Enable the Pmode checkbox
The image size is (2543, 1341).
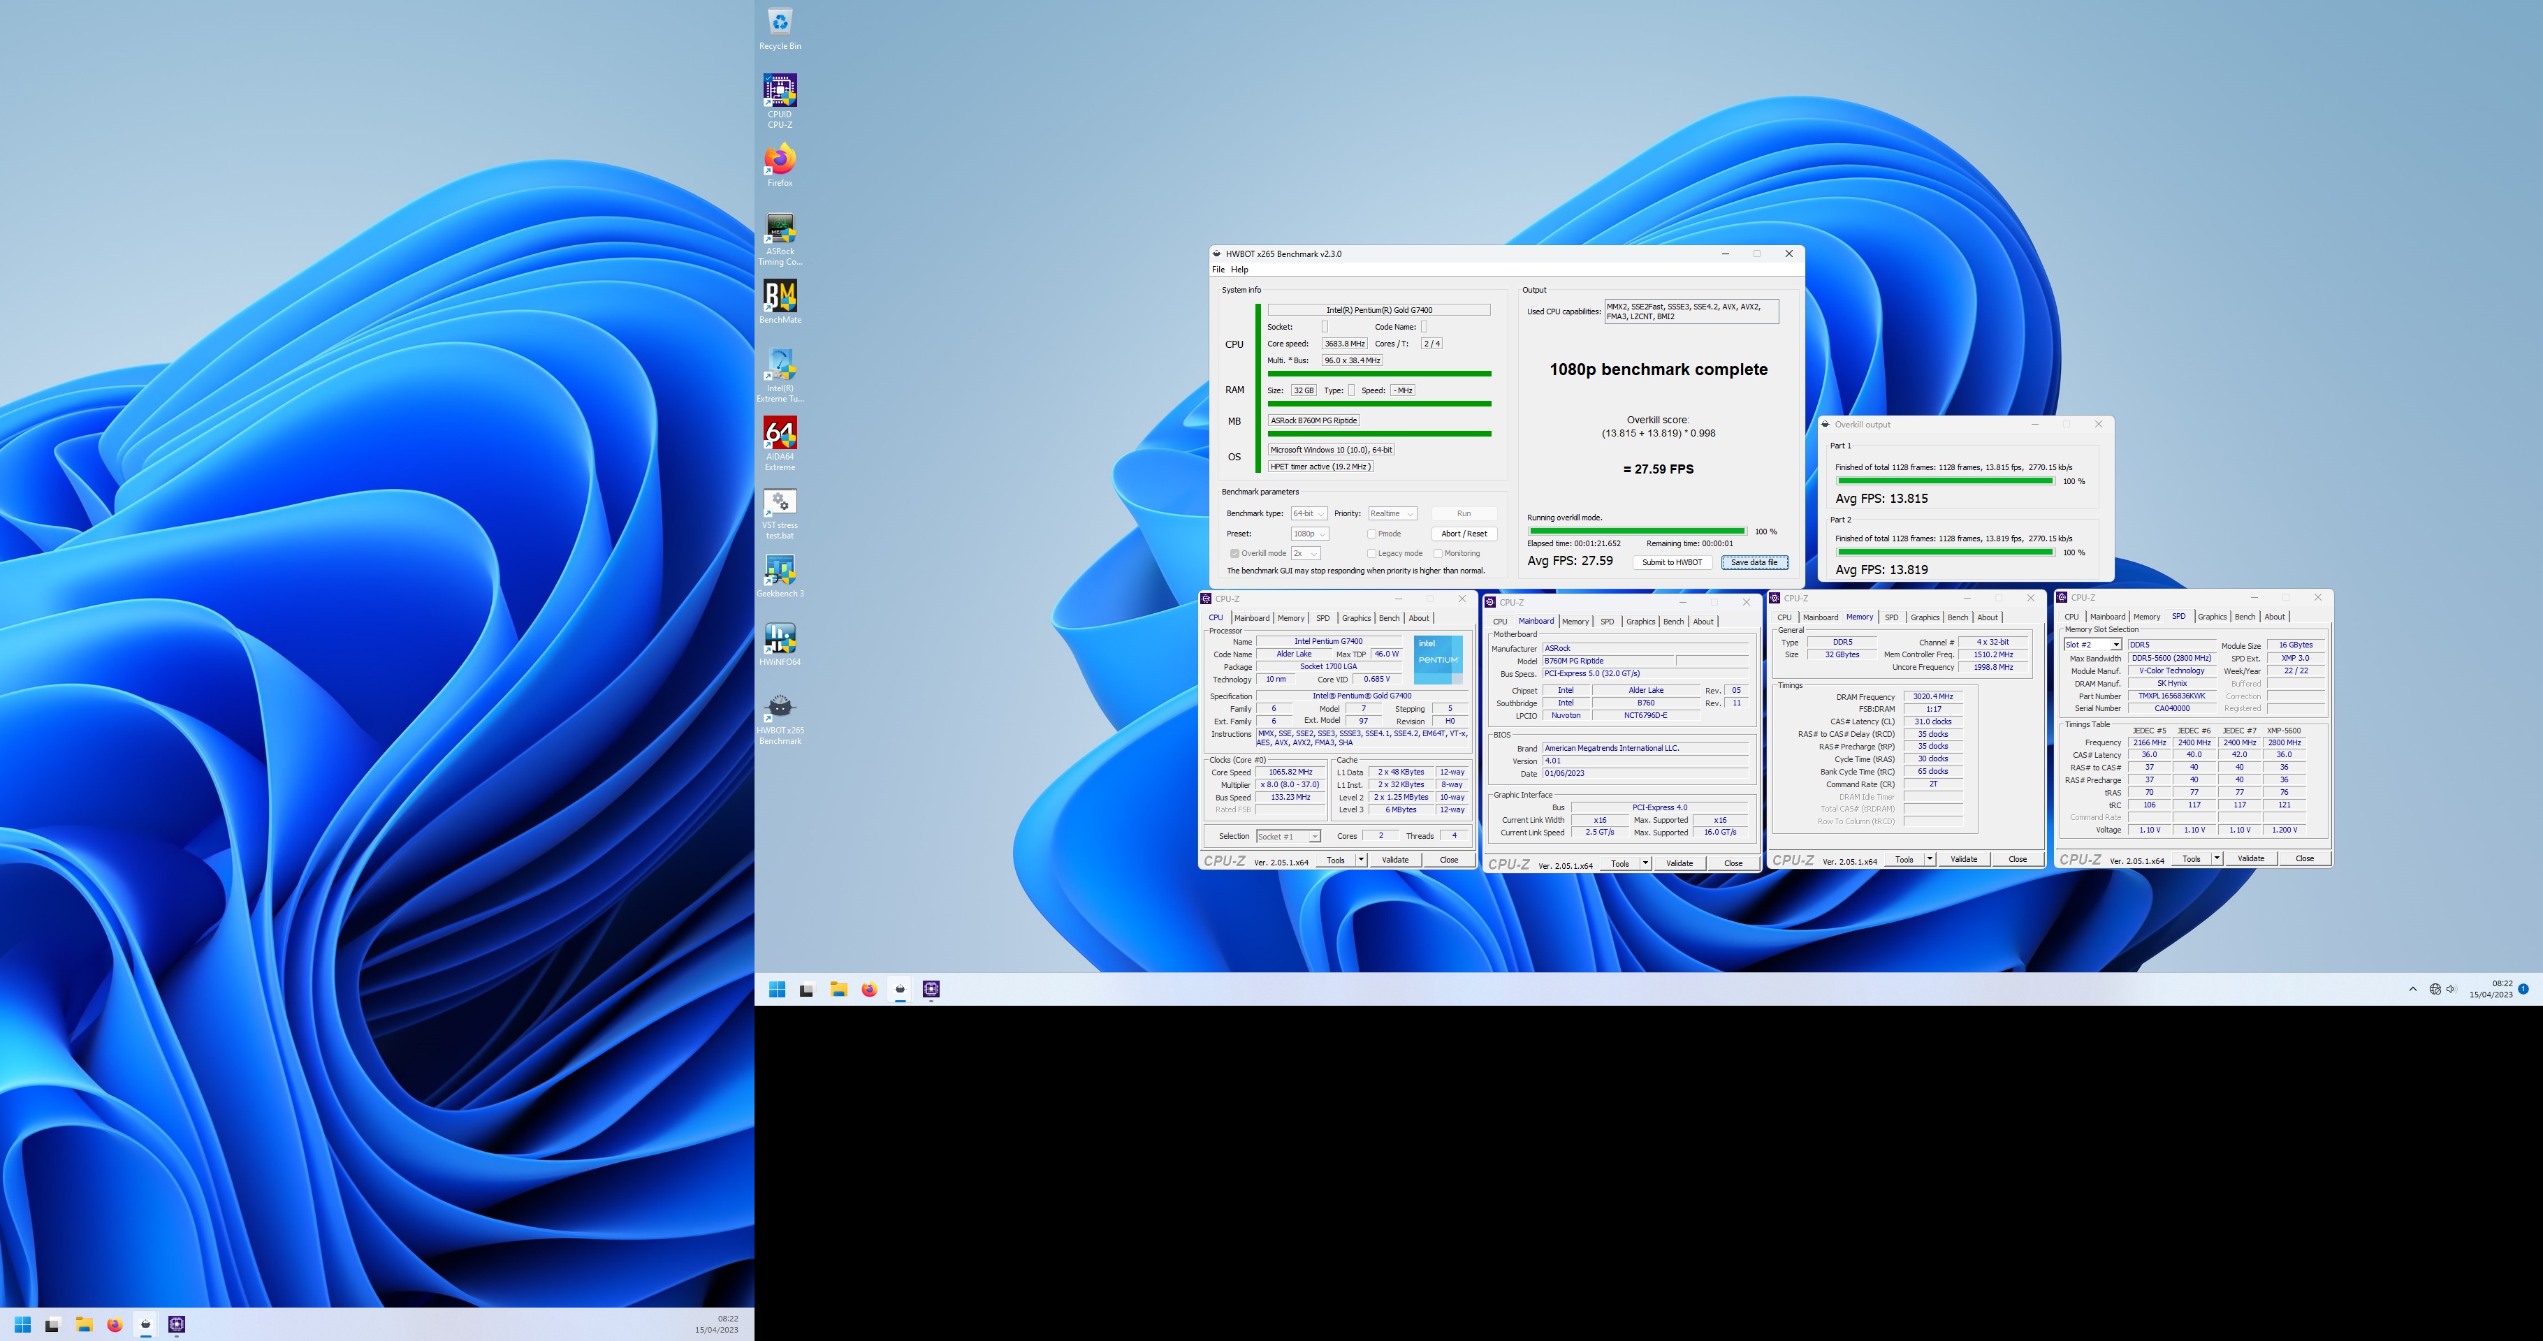tap(1371, 534)
